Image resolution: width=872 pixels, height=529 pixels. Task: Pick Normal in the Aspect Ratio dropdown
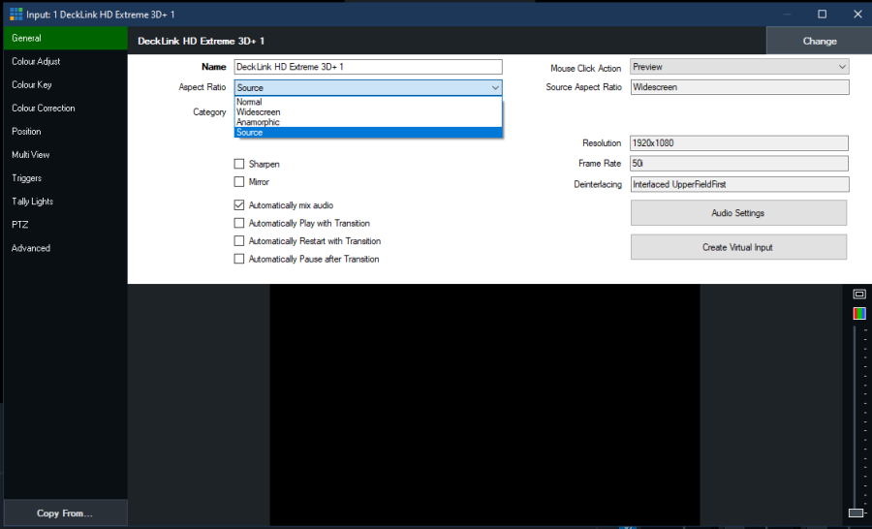(x=250, y=102)
